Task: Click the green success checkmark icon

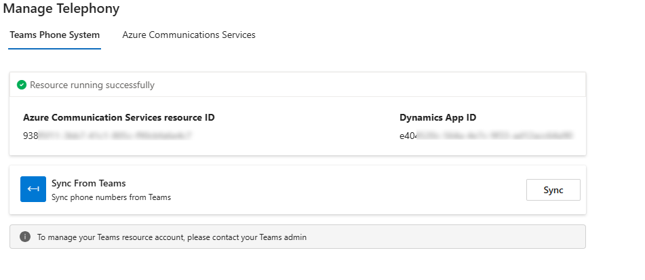Action: pyautogui.click(x=22, y=85)
